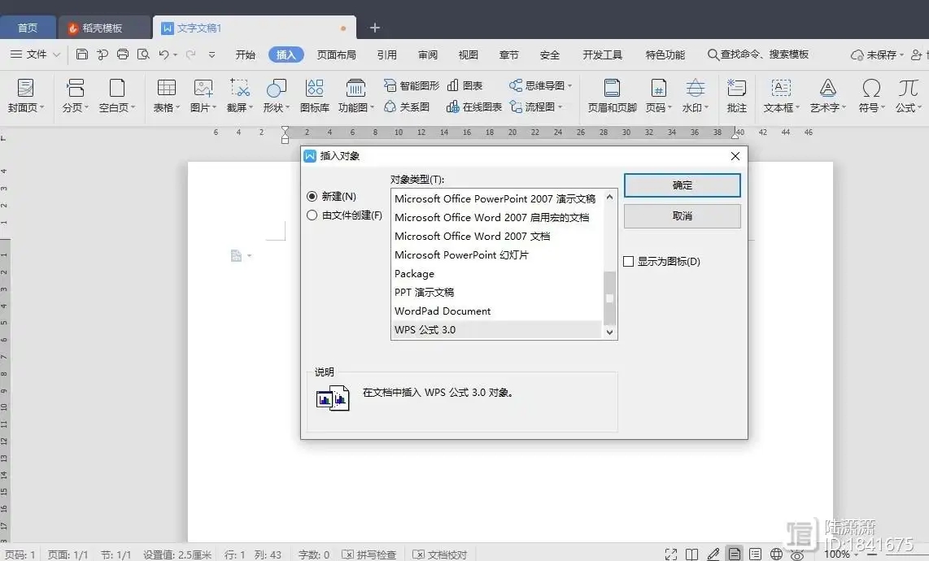
Task: Click the object list scroll-up arrow
Action: 609,197
